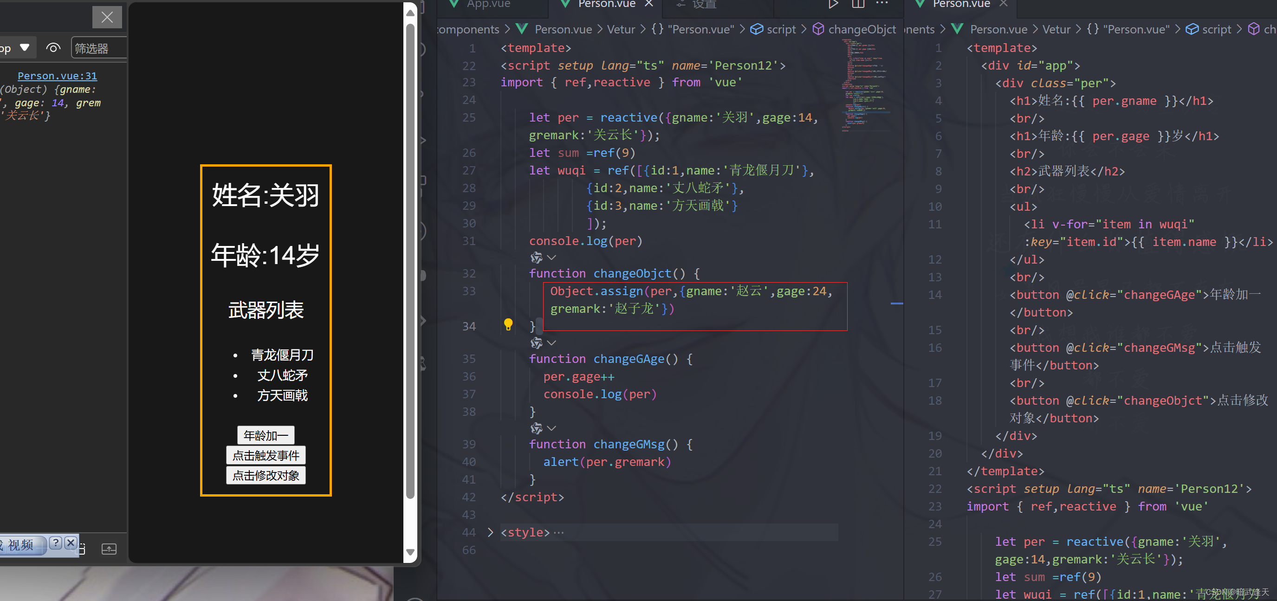Click Vetur breadcrumb in right editor
The width and height of the screenshot is (1277, 601).
(1056, 29)
